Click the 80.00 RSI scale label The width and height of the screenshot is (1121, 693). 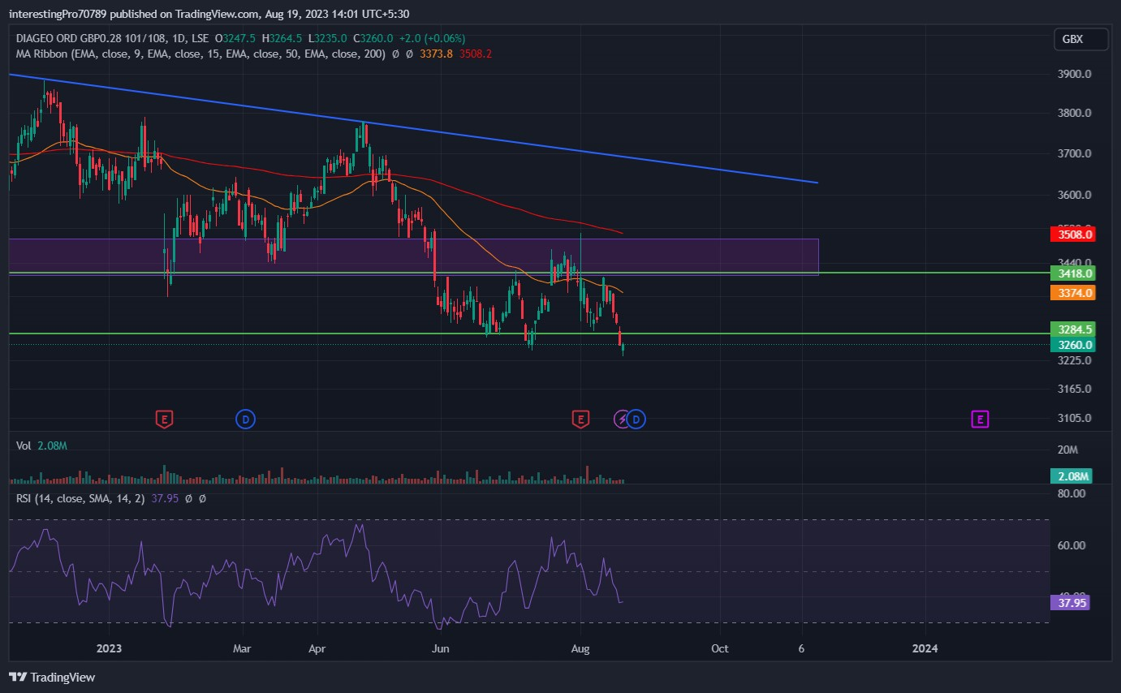[1072, 493]
